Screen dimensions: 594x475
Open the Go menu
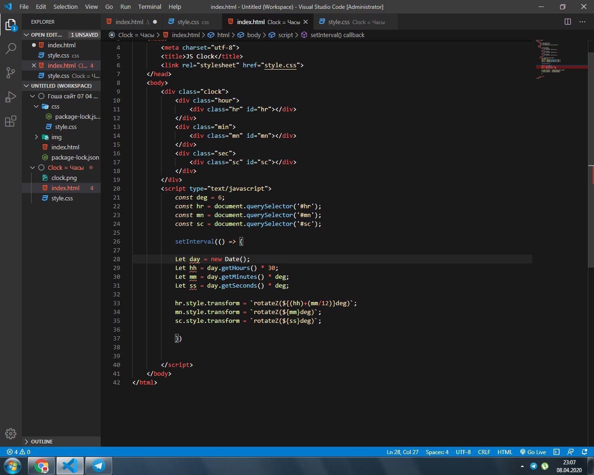109,6
